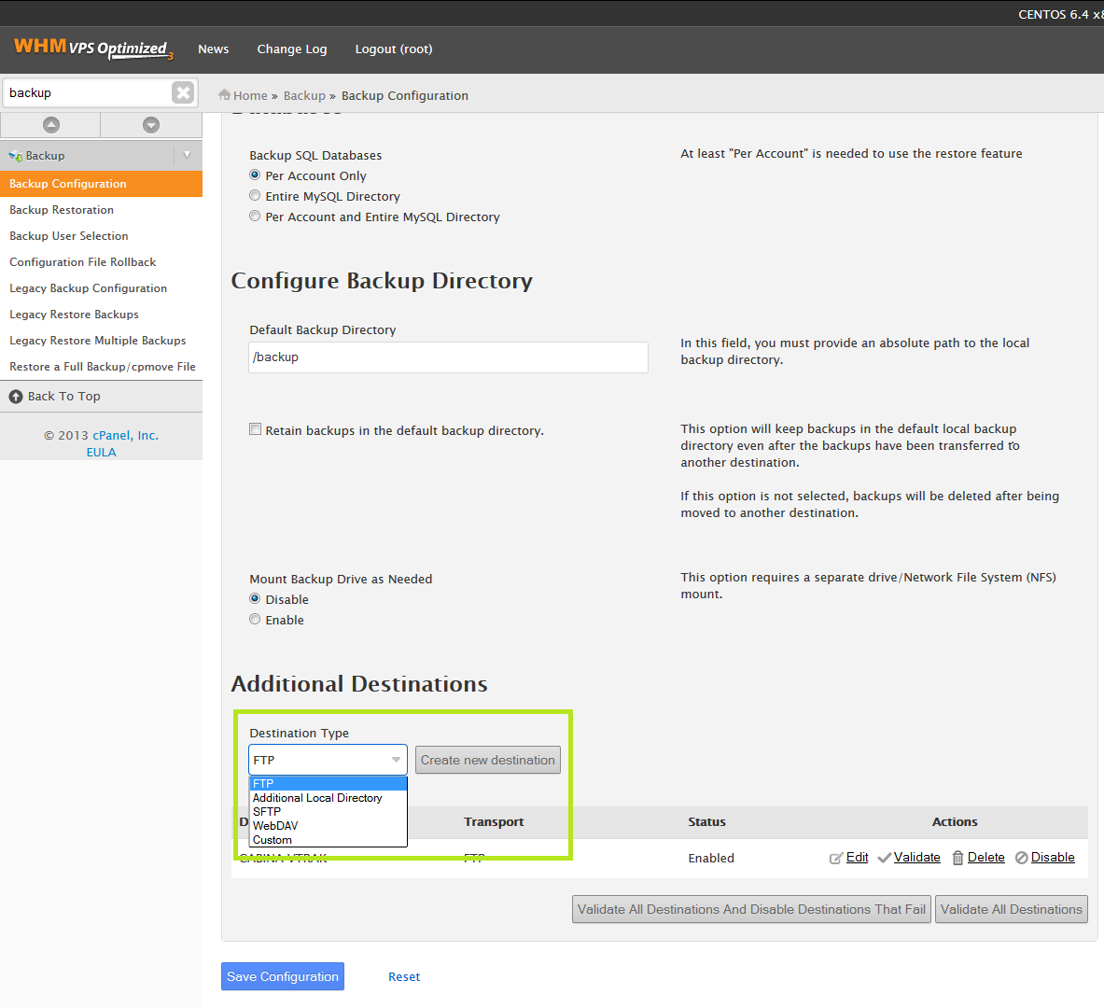Screen dimensions: 1104x1008
Task: Enable Mount Backup Drive as Needed
Action: (255, 619)
